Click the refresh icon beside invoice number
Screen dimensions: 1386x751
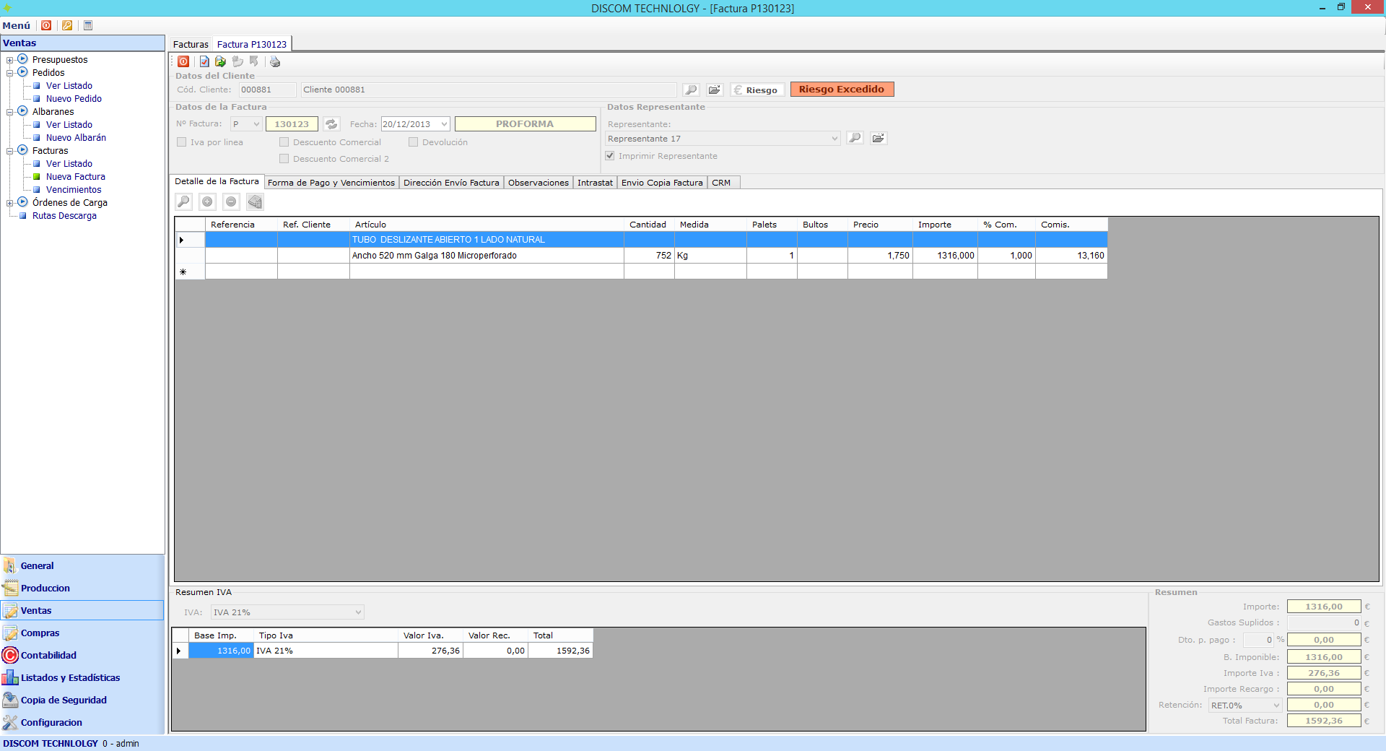click(x=331, y=124)
